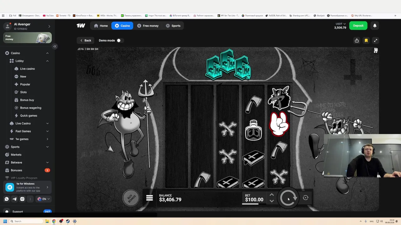Expand the game to fullscreen
The height and width of the screenshot is (225, 401).
[375, 40]
